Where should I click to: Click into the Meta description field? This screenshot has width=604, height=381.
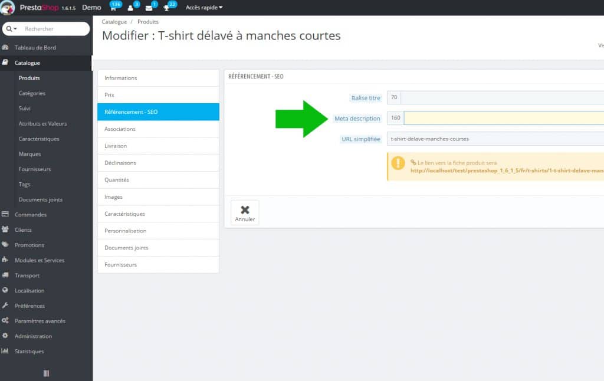[504, 118]
